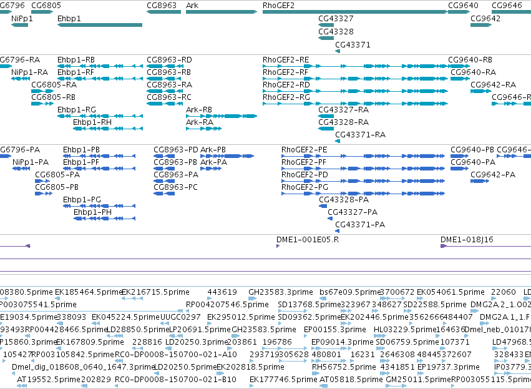This screenshot has height=389, width=531.
Task: Click transcript Ark-RB
Action: [222, 116]
